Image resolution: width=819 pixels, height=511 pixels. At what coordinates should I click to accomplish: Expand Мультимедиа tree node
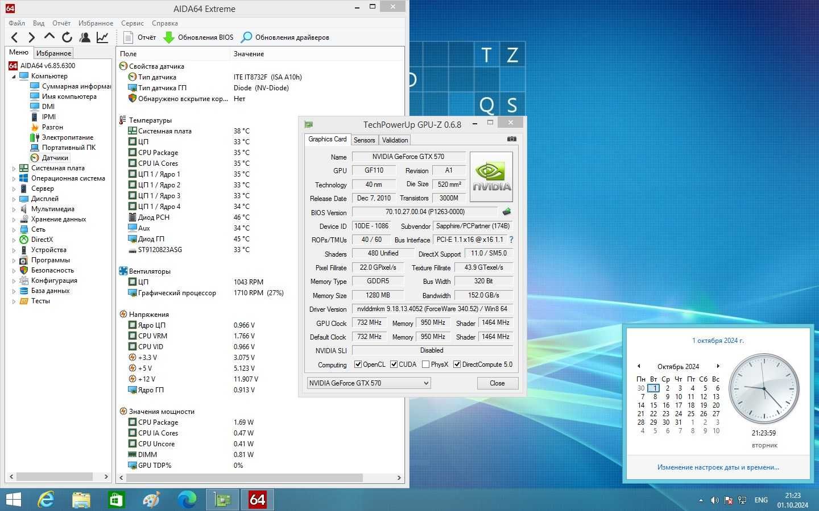coord(14,209)
